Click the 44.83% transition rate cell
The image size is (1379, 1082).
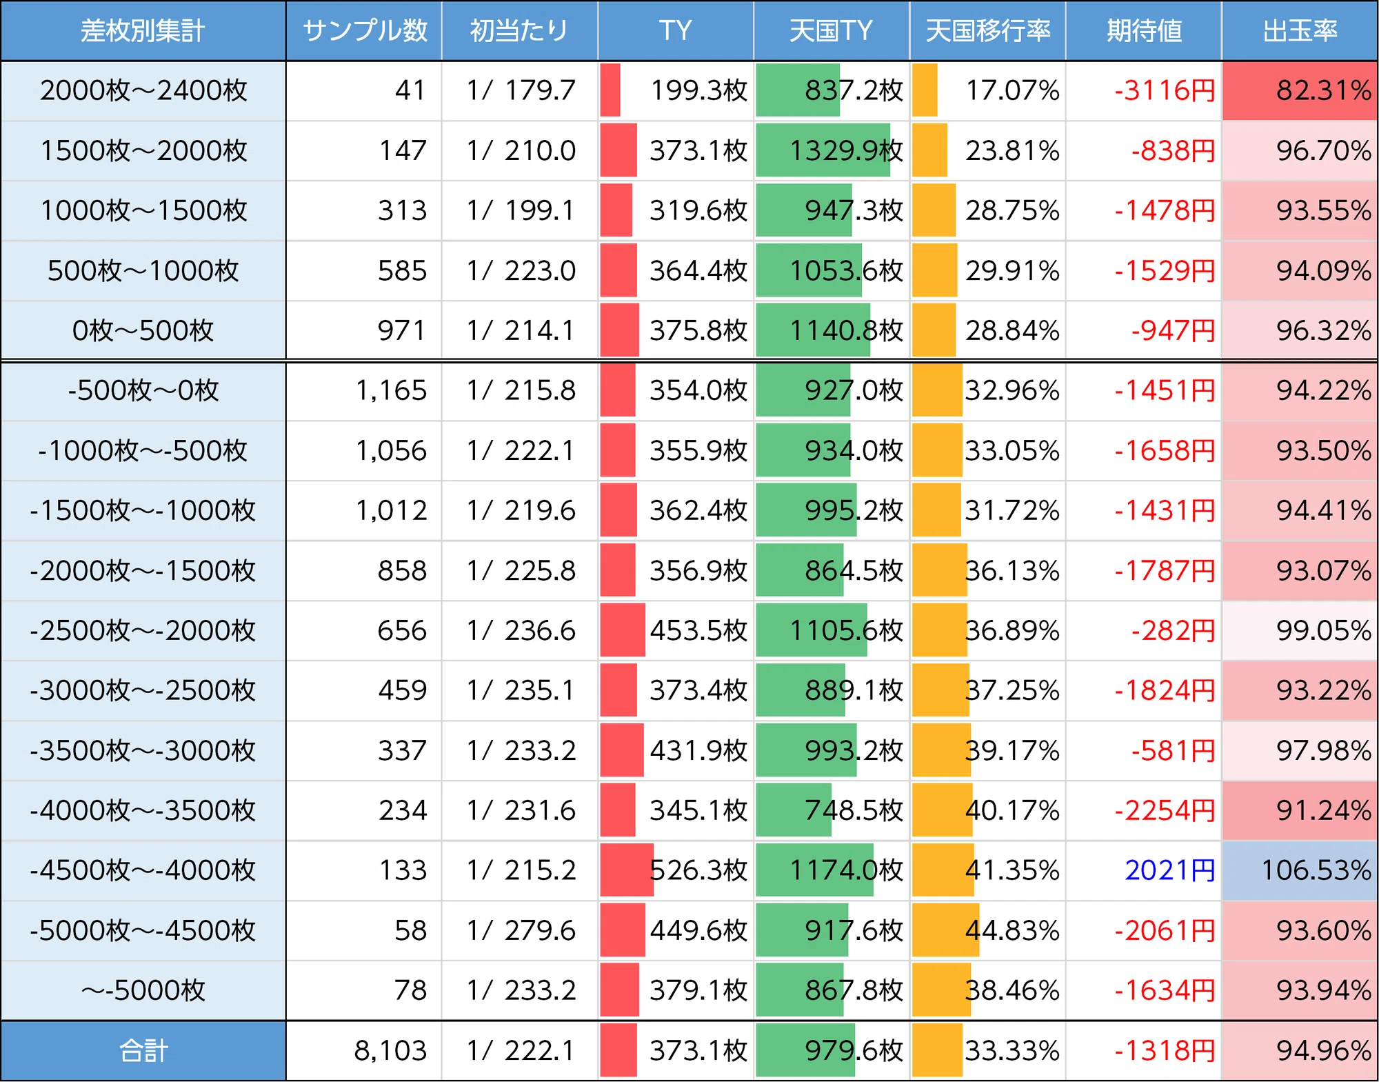click(987, 930)
